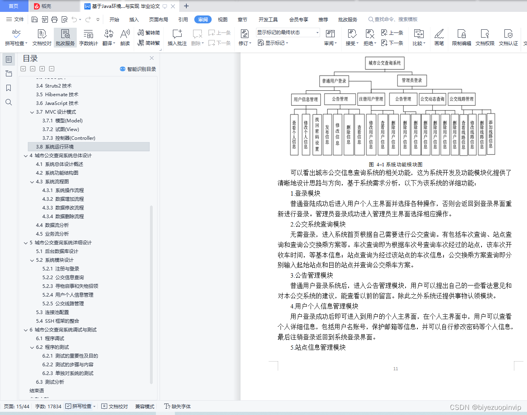Switch to the 开始 ribbon tab
Viewport: 527px width, 415px height.
[114, 19]
